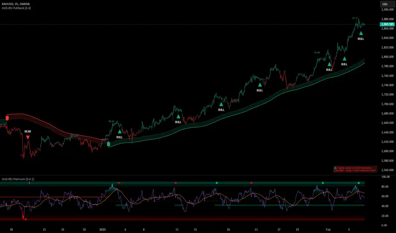Viewport: 396px width, 233px height.
Task: Click the 2,780.000 price axis label
Action: [x=388, y=66]
